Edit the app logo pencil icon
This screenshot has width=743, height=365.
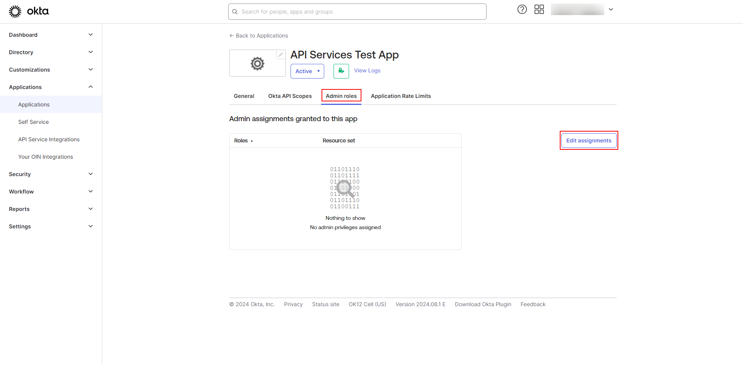[280, 55]
